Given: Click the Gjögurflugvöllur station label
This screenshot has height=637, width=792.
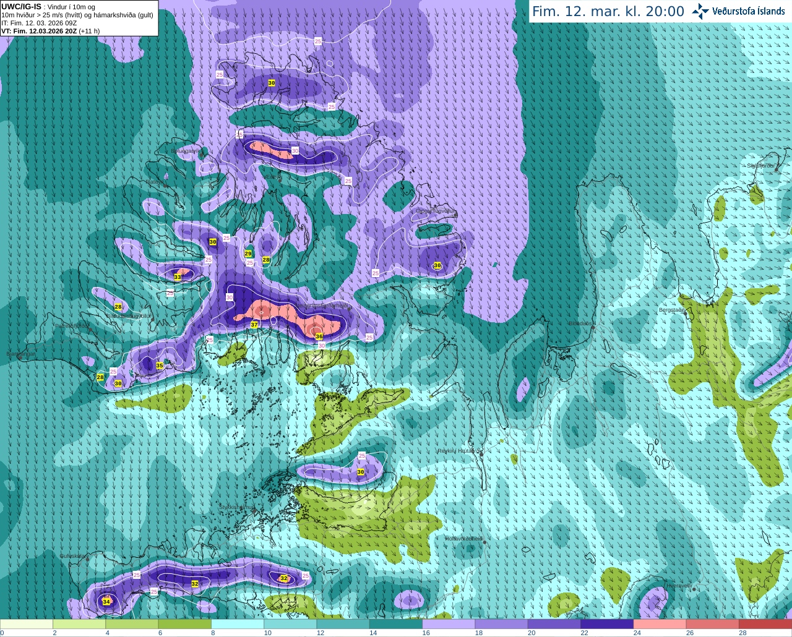Looking at the screenshot, I should point(436,211).
